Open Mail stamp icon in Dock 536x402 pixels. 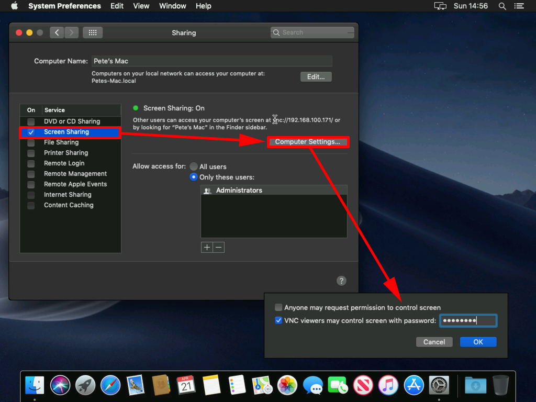pos(136,385)
